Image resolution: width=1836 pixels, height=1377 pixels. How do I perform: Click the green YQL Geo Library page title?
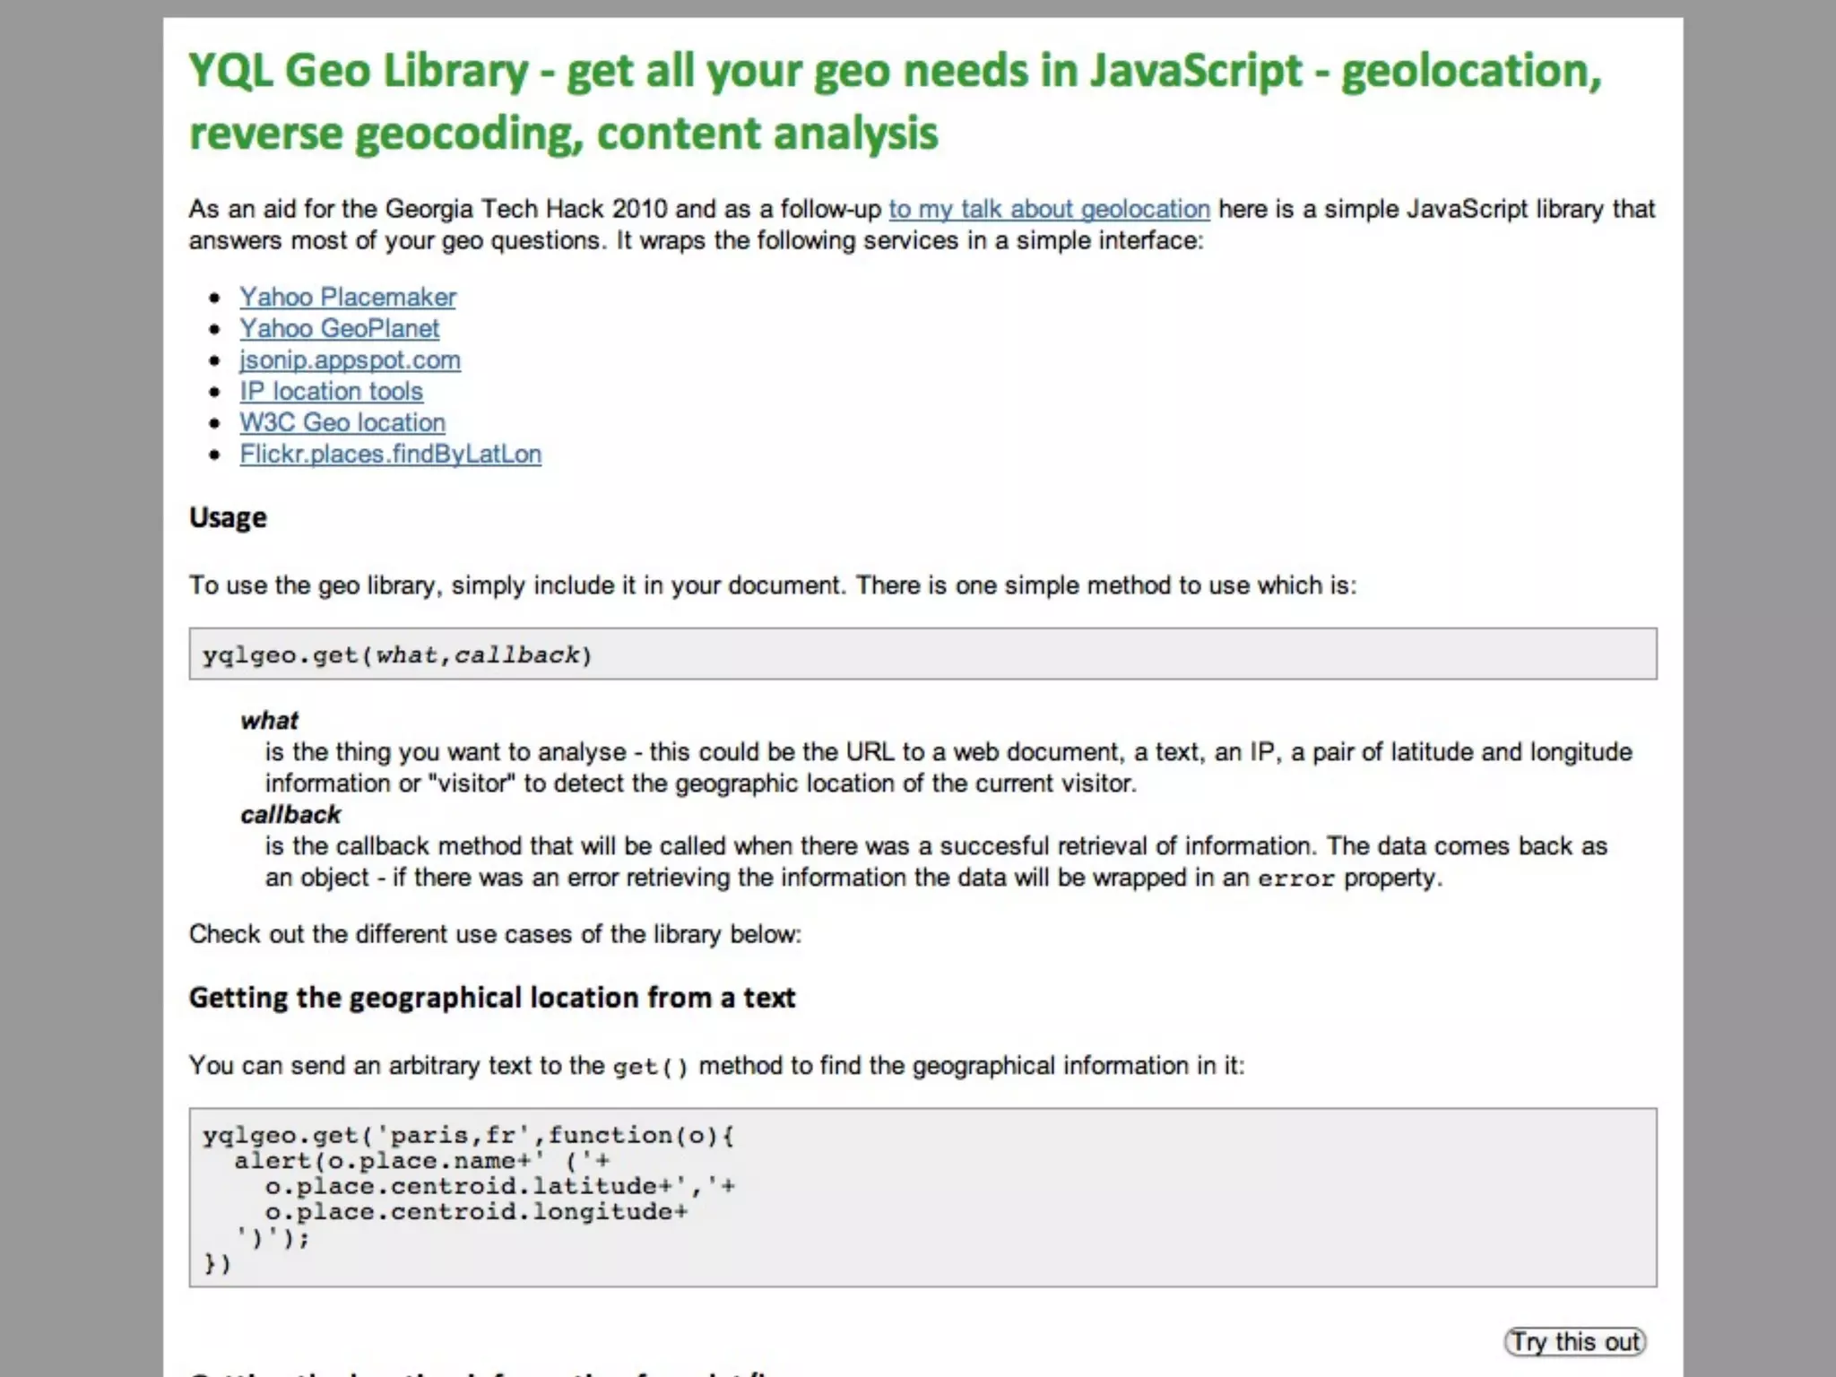click(x=895, y=100)
